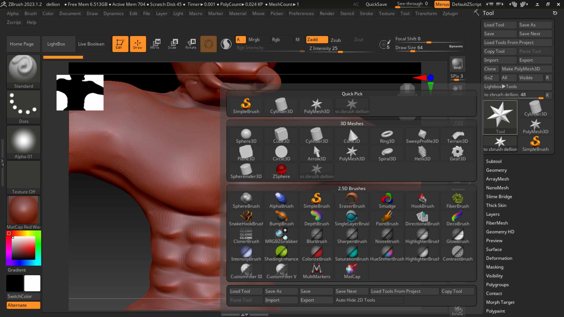Select the Helix3D mesh
564x317 pixels.
[422, 154]
